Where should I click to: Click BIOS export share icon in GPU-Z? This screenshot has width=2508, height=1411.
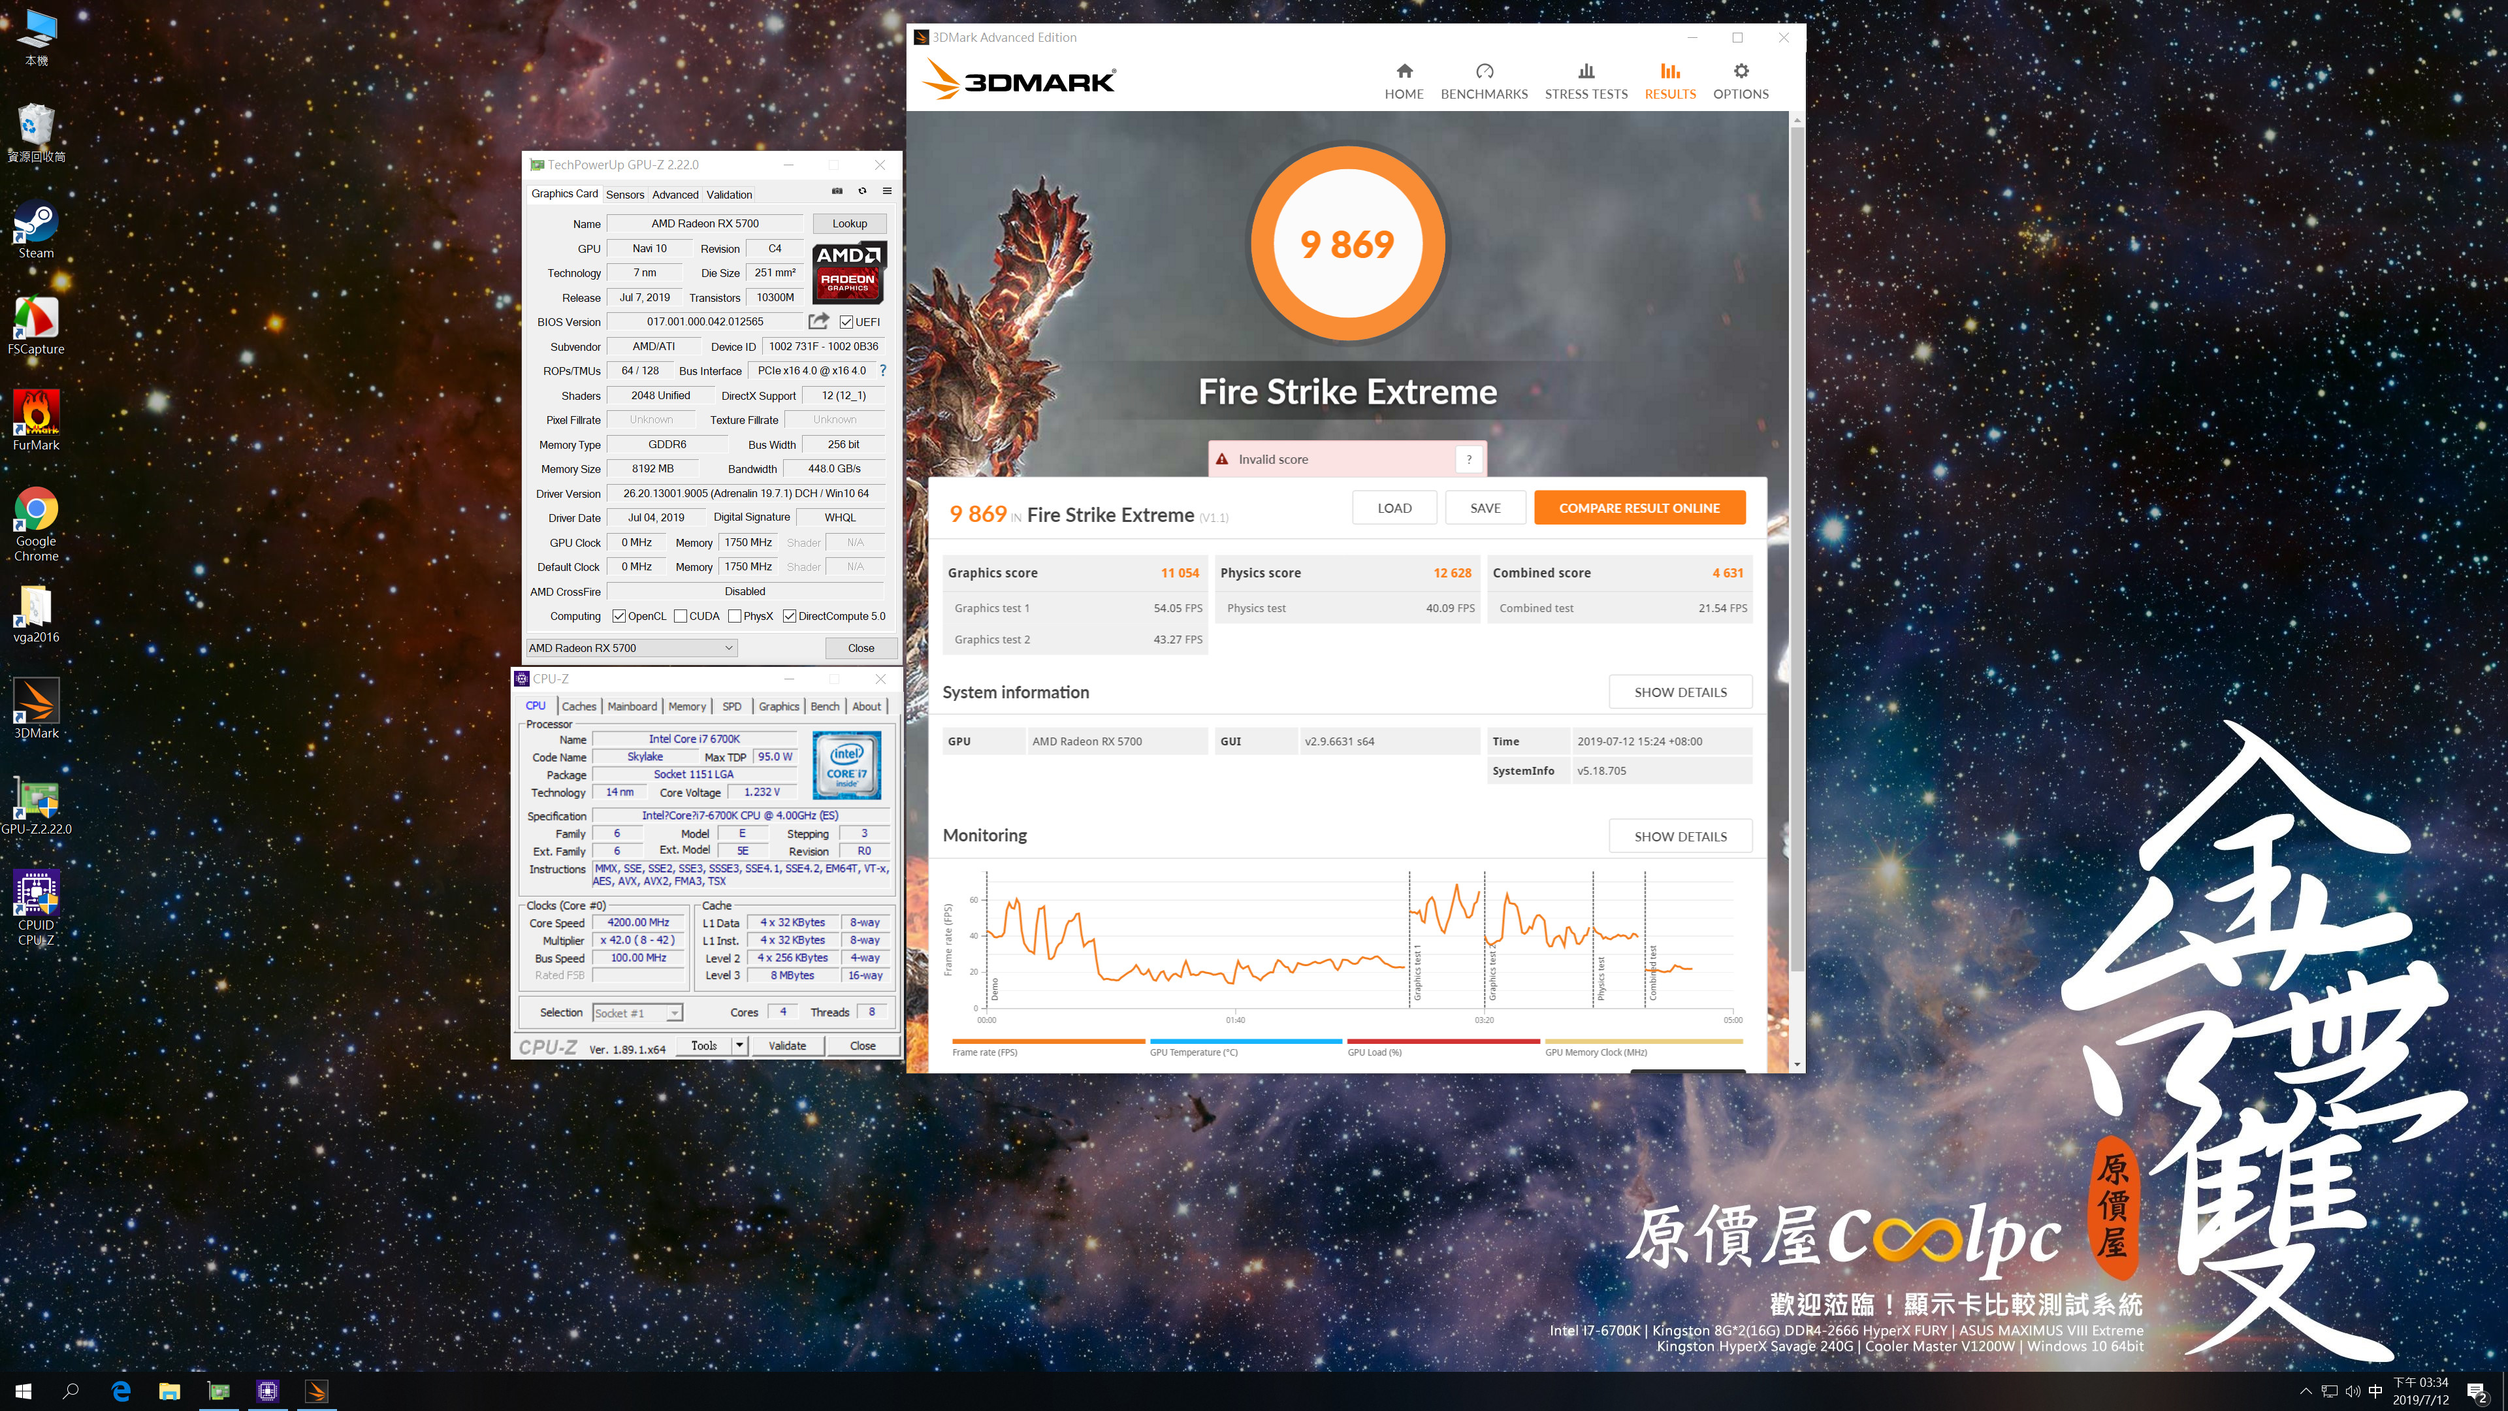point(819,321)
